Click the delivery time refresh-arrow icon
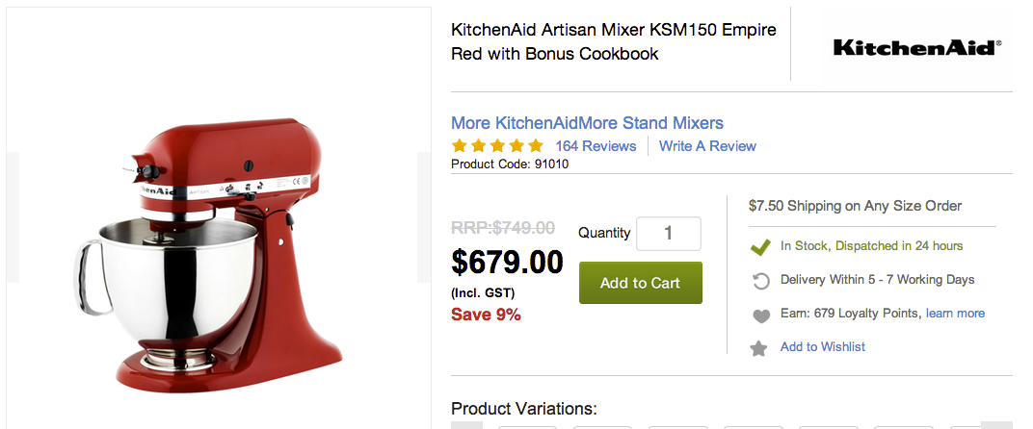 [760, 281]
